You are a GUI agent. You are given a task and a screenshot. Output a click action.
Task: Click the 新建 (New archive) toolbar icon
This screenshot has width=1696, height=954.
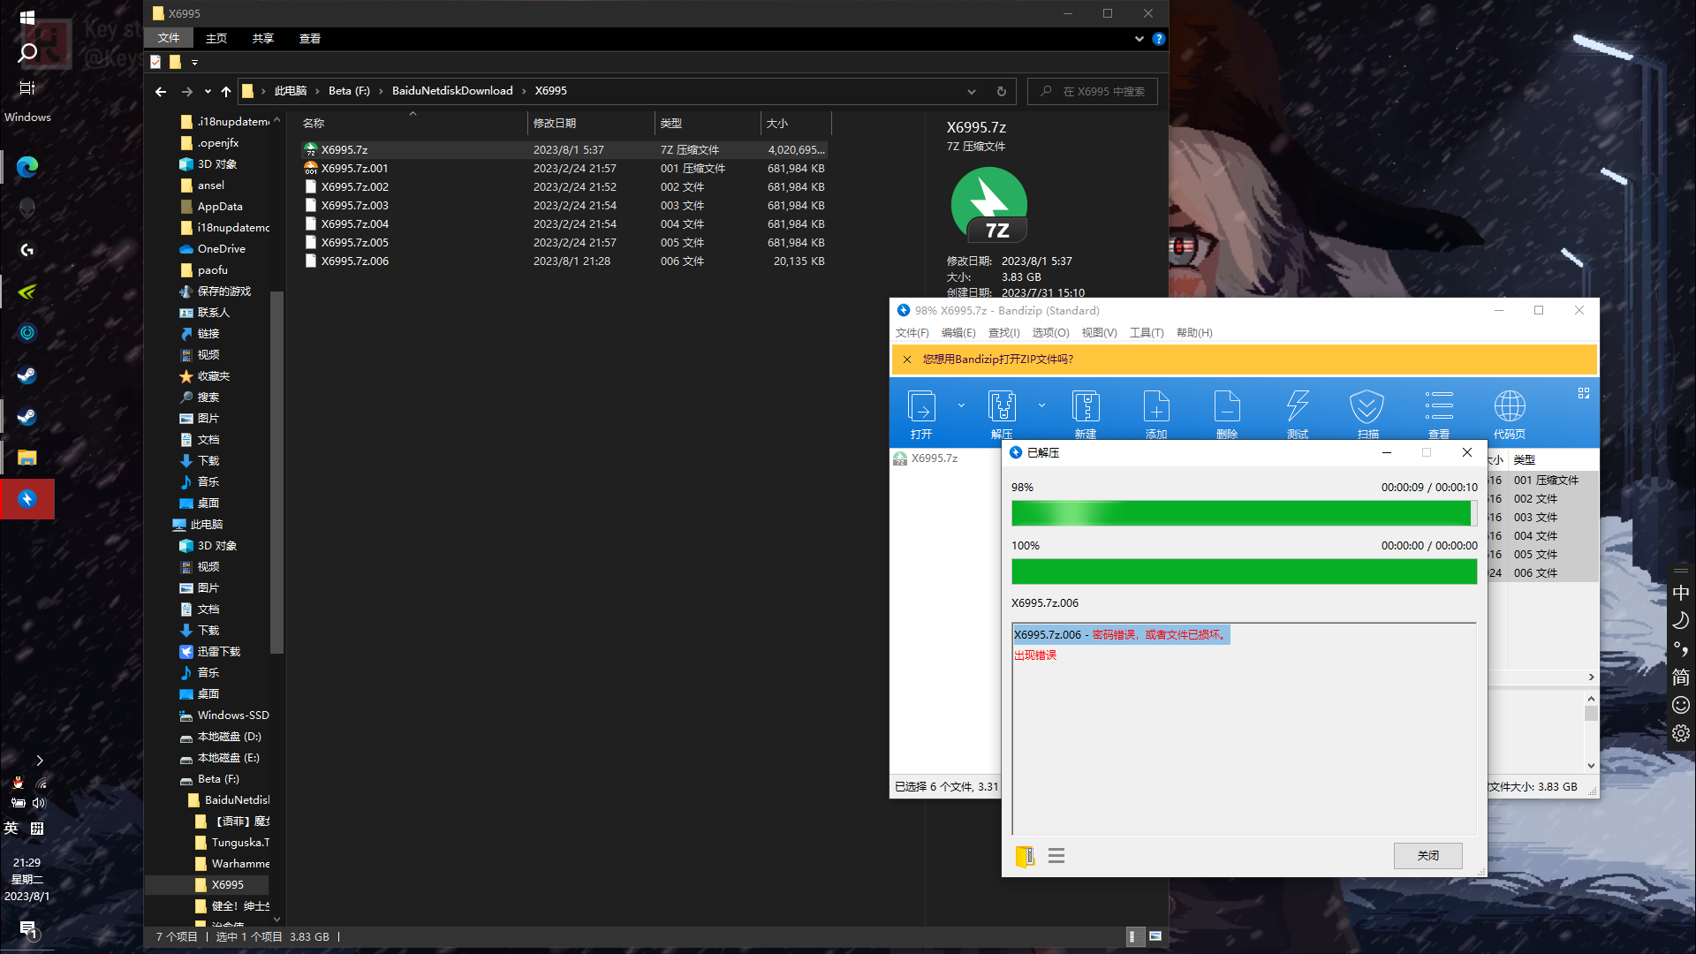[1085, 407]
